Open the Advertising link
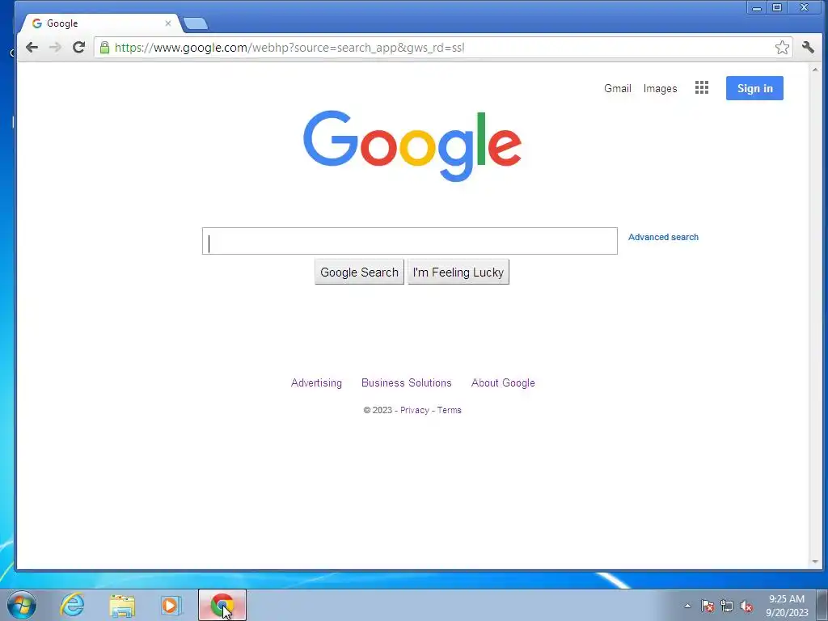Viewport: 828px width, 621px height. coord(316,382)
